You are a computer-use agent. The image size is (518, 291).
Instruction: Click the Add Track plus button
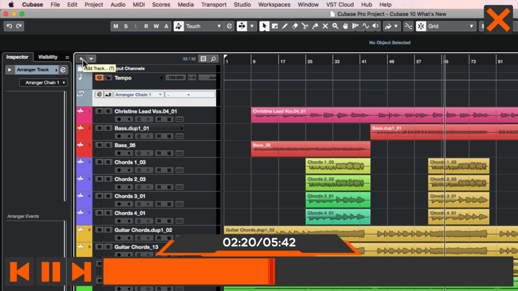coord(81,59)
